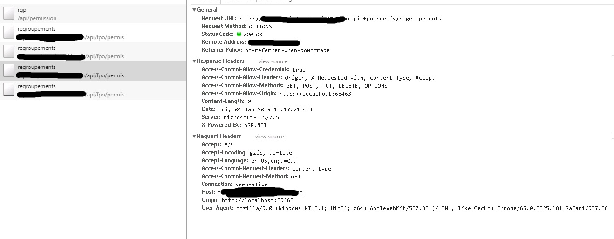Collapse the General section triangle
The image size is (614, 239).
point(194,10)
